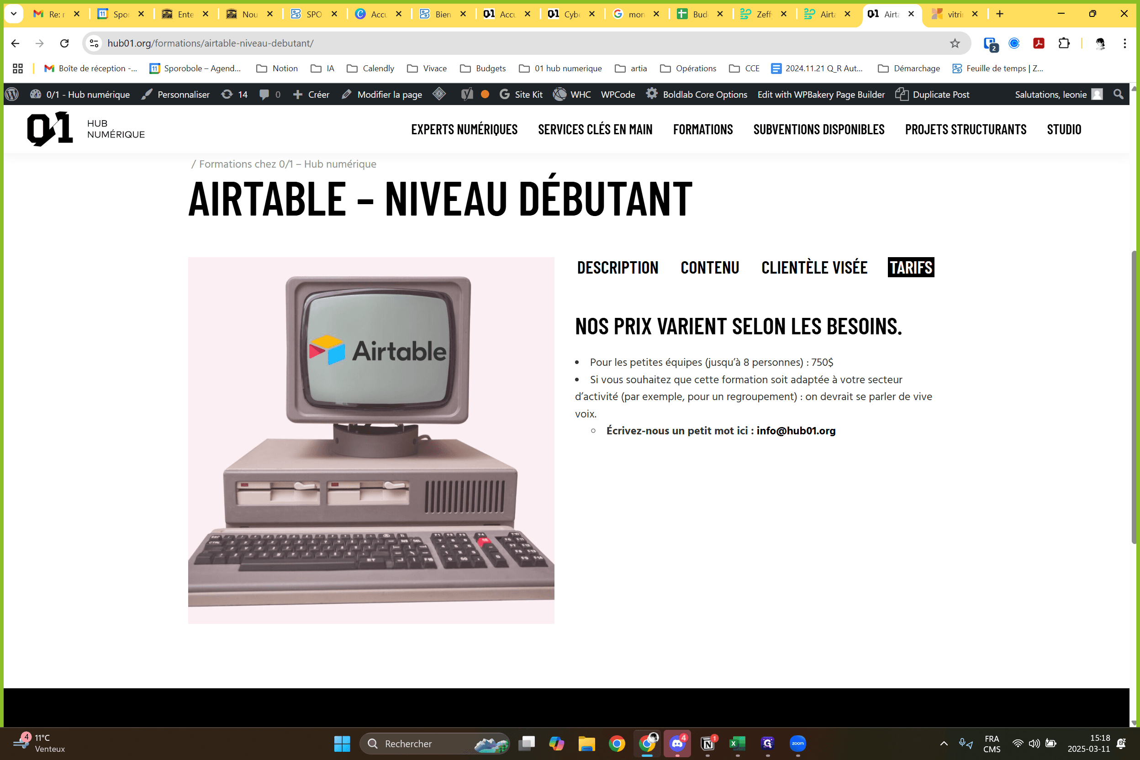The width and height of the screenshot is (1140, 760).
Task: Open the Task View taskbar icon
Action: [526, 743]
